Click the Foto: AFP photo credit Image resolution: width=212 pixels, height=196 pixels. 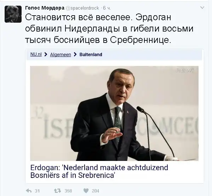click(185, 71)
